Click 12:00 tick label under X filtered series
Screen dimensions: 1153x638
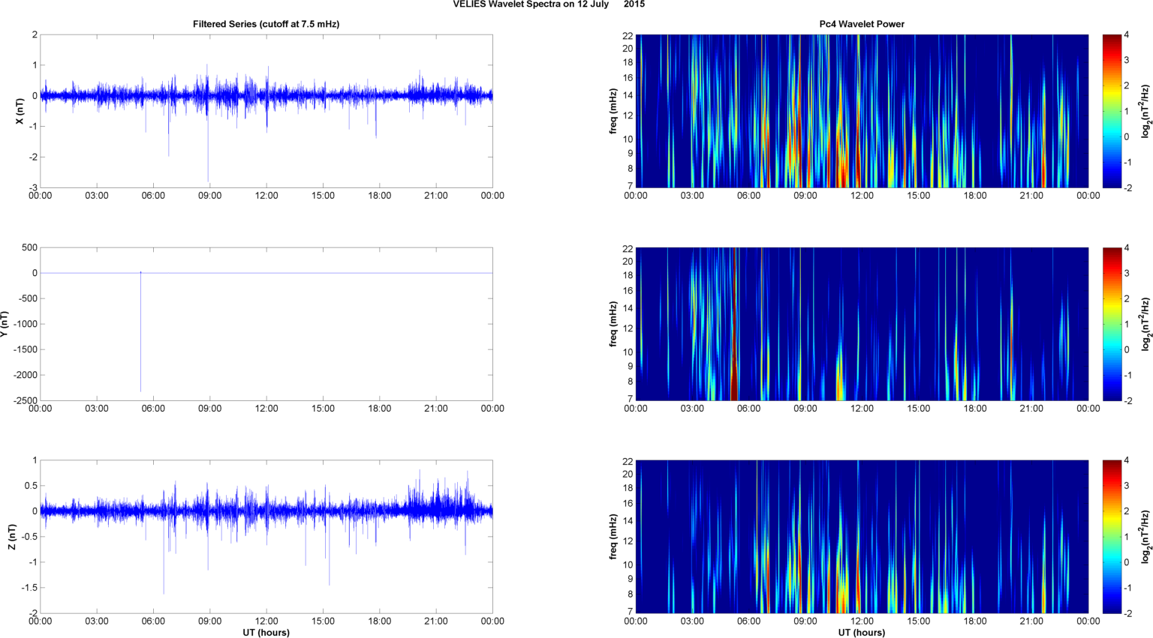pyautogui.click(x=266, y=196)
